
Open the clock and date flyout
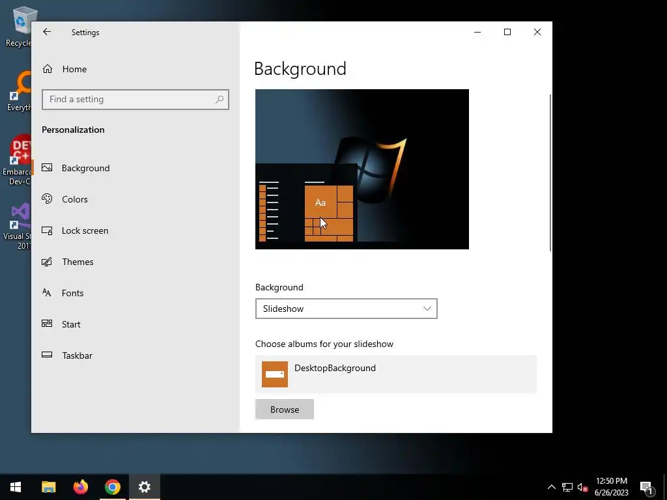(x=611, y=487)
